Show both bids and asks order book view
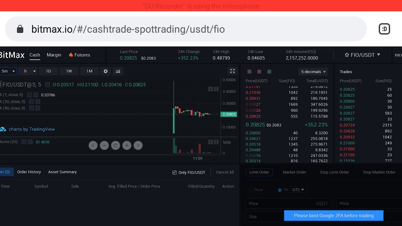Screen dimensions: 402x226 (x=249, y=72)
